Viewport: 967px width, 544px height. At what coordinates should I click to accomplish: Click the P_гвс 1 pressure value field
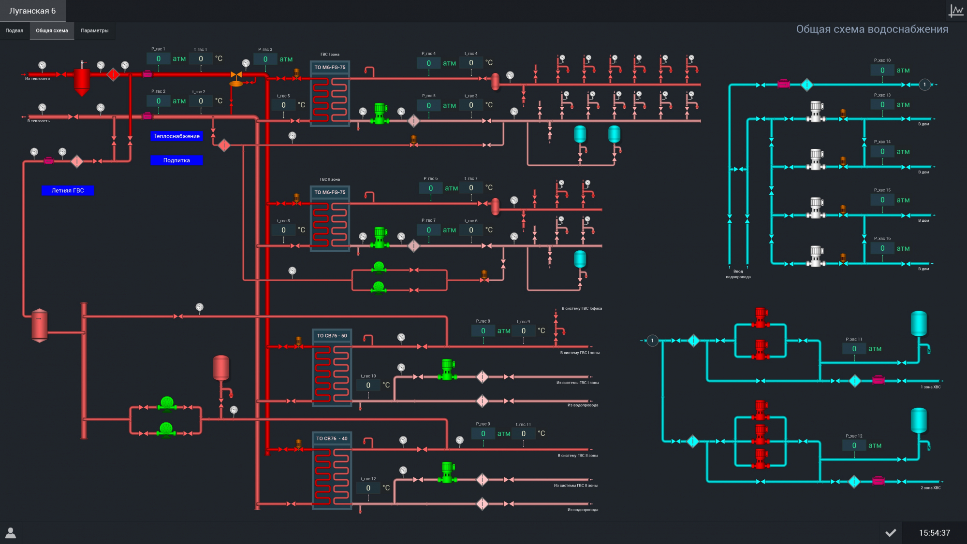tap(158, 59)
